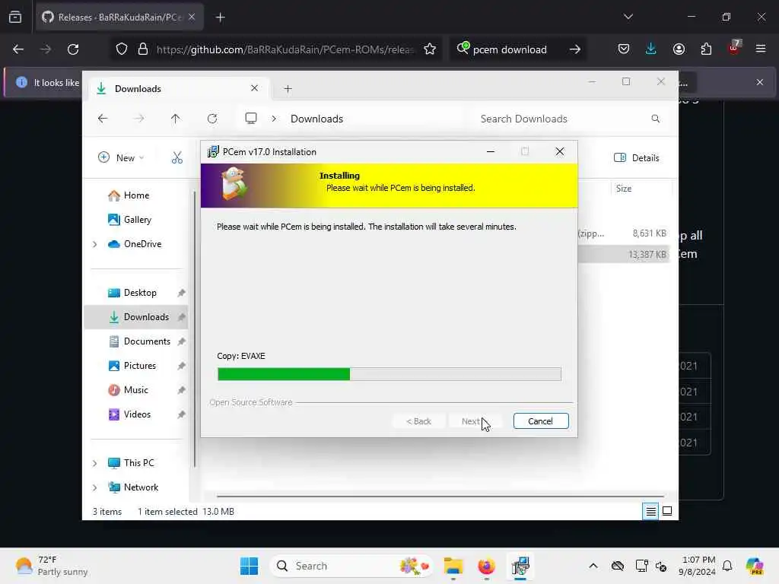
Task: Show hidden system tray icons
Action: (593, 566)
